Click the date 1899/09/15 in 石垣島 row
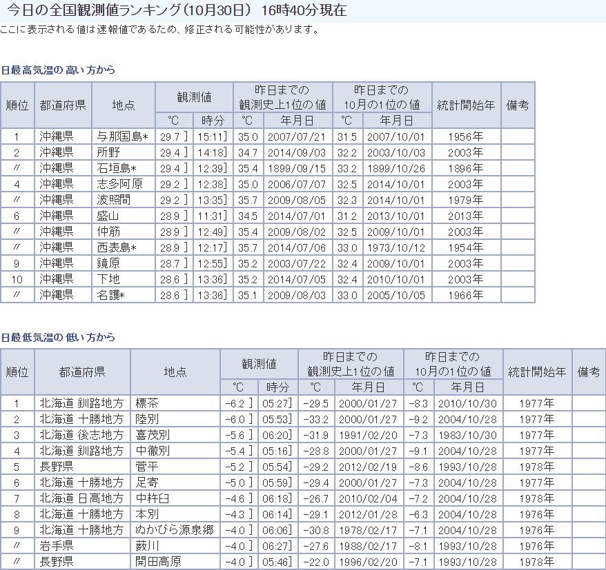 coord(297,168)
